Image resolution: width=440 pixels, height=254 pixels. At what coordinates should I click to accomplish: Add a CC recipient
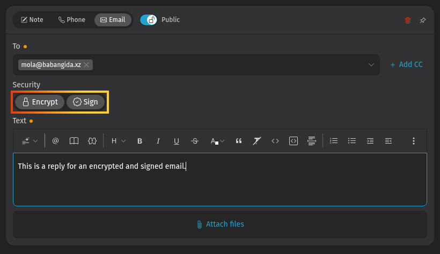(x=406, y=64)
